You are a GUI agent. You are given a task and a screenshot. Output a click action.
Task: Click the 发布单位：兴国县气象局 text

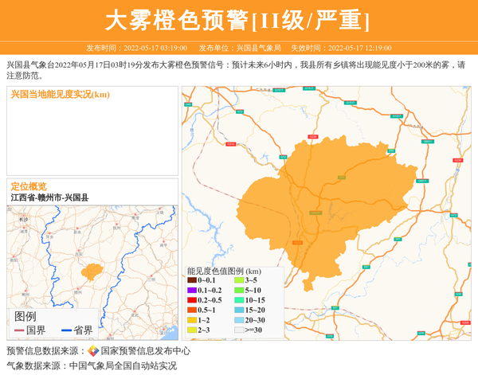tap(240, 48)
